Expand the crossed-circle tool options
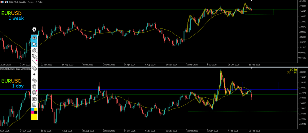 point(34,50)
